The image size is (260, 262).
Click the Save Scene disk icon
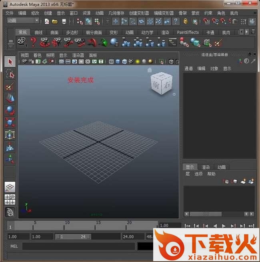point(64,22)
